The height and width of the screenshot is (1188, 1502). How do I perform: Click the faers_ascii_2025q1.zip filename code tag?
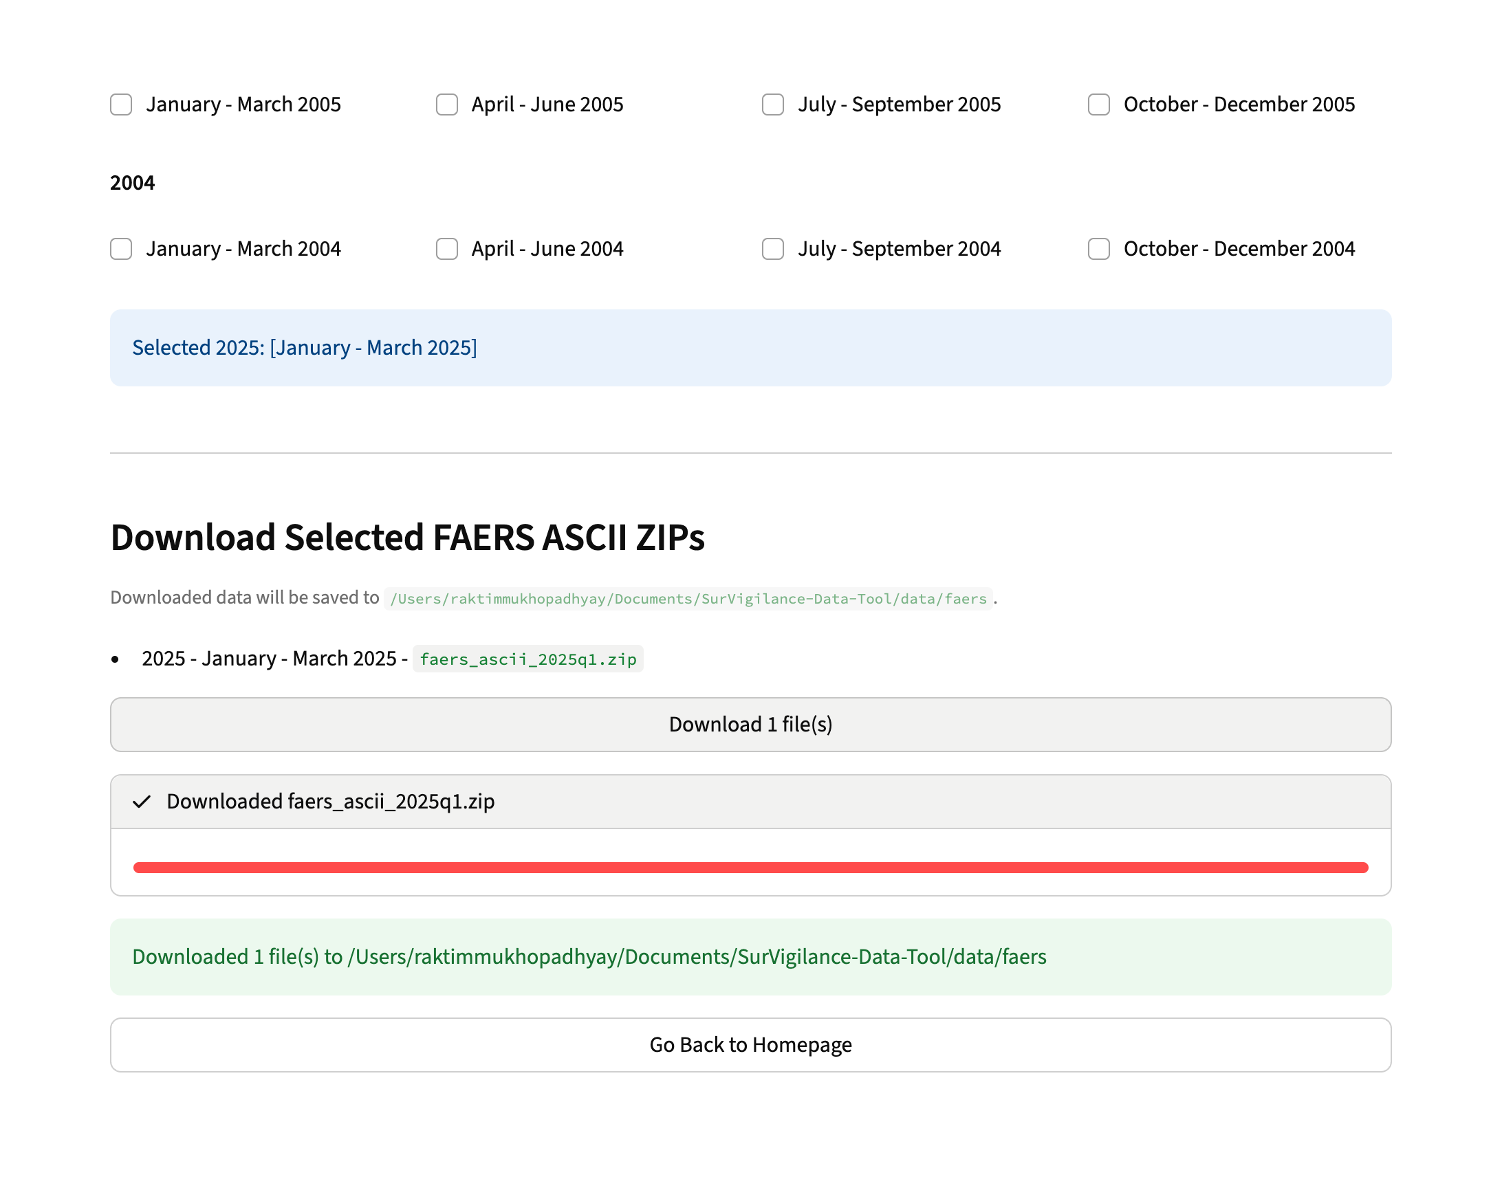(x=527, y=659)
